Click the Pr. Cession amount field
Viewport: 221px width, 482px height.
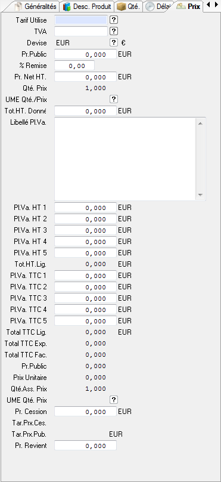[86, 412]
